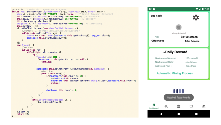The height and width of the screenshot is (125, 221).
Task: Click the Bito Cash app title
Action: 156,16
